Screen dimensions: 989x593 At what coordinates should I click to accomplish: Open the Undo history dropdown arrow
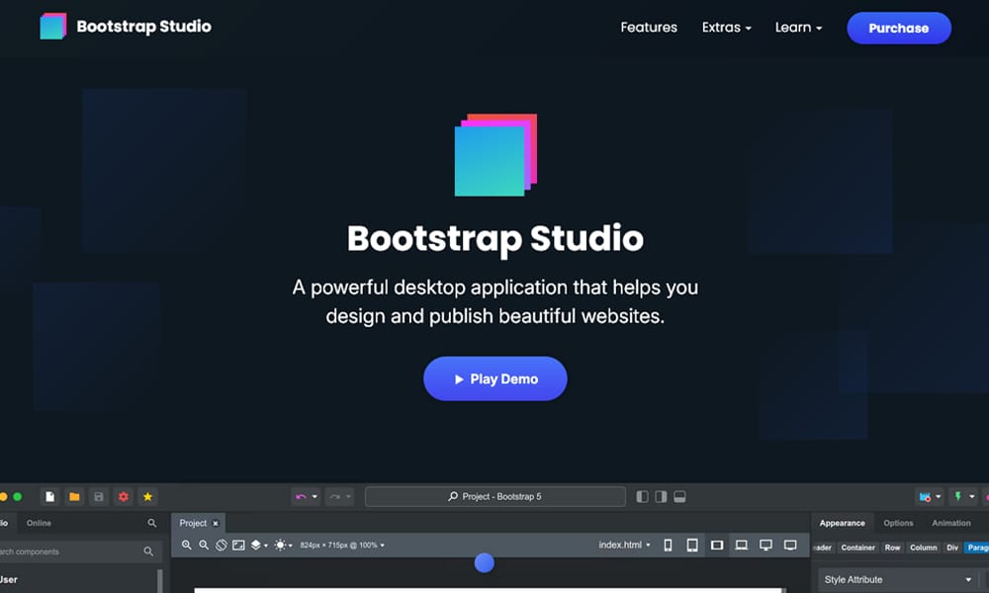tap(315, 496)
